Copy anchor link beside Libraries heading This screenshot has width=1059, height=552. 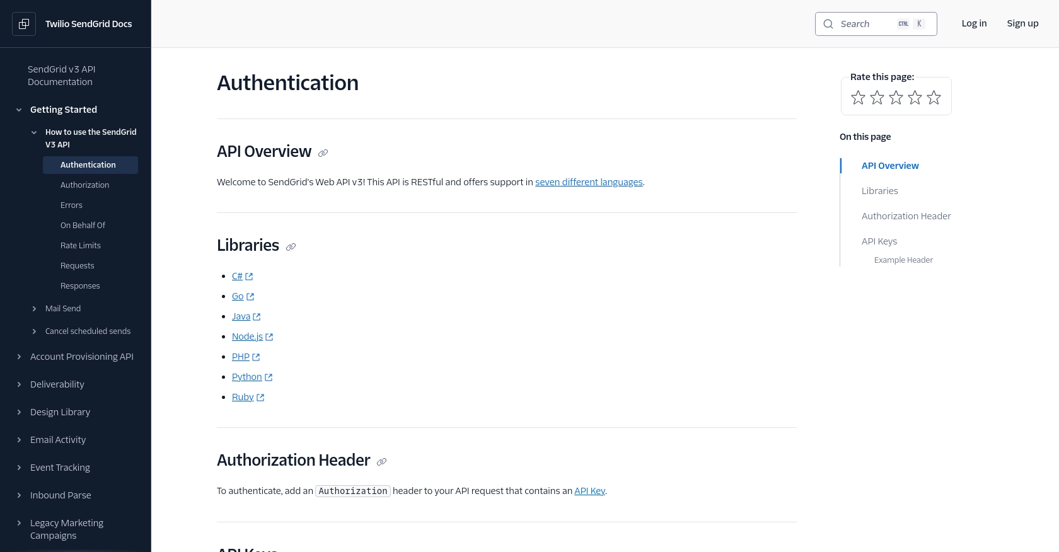click(x=291, y=247)
